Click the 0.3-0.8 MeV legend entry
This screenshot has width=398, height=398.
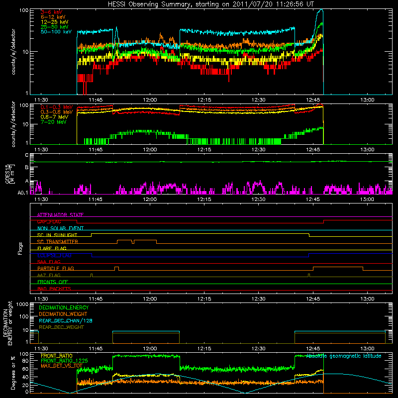pos(57,112)
